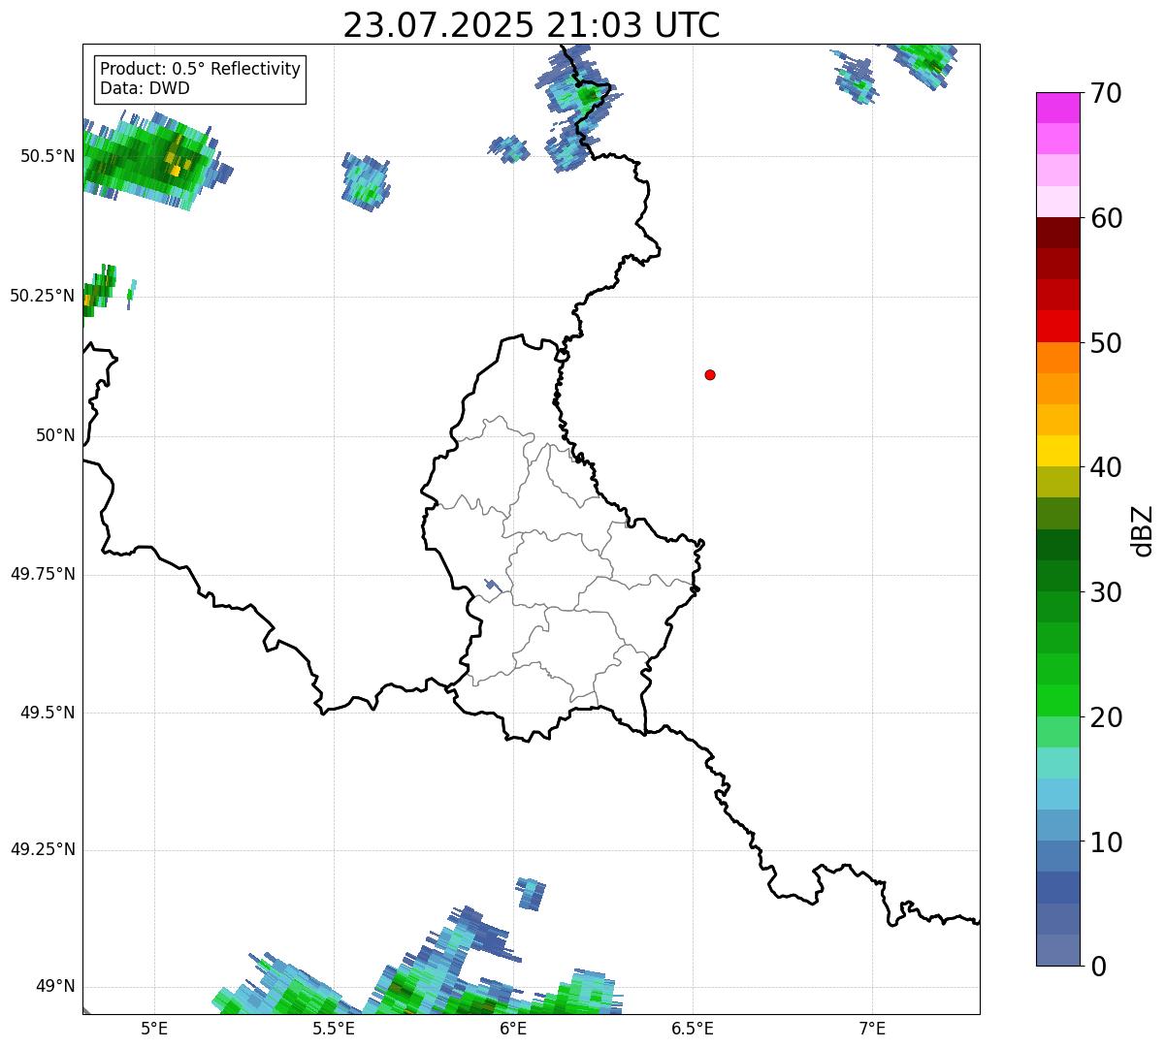Click the 6°E longitude label
The width and height of the screenshot is (1166, 1048).
(513, 1029)
